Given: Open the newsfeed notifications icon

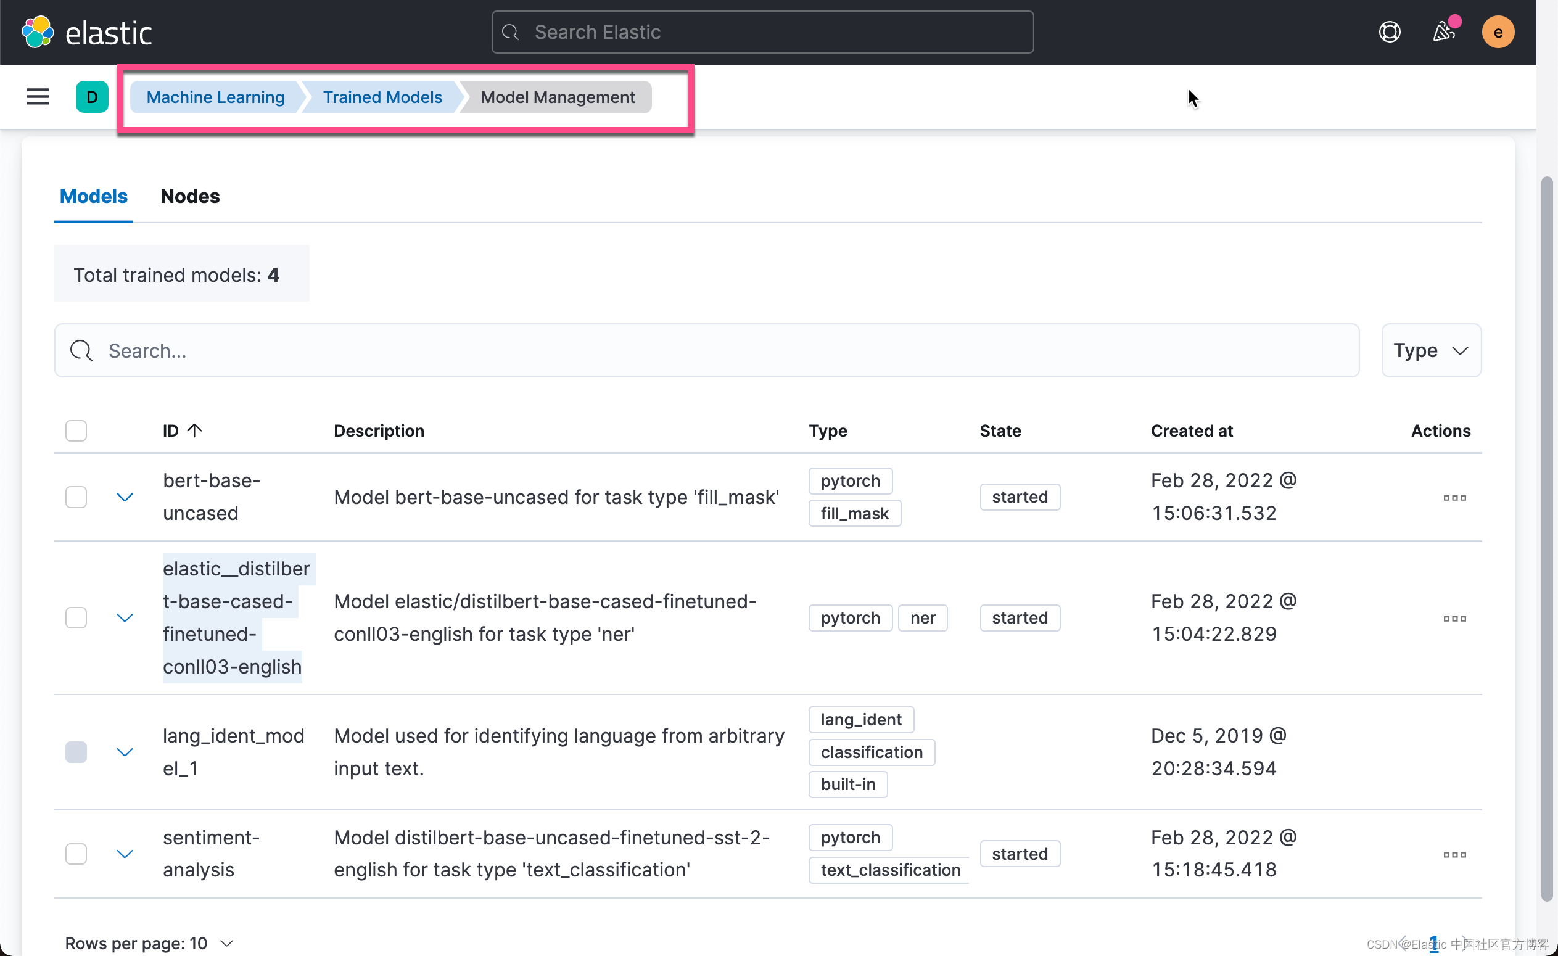Looking at the screenshot, I should tap(1443, 31).
